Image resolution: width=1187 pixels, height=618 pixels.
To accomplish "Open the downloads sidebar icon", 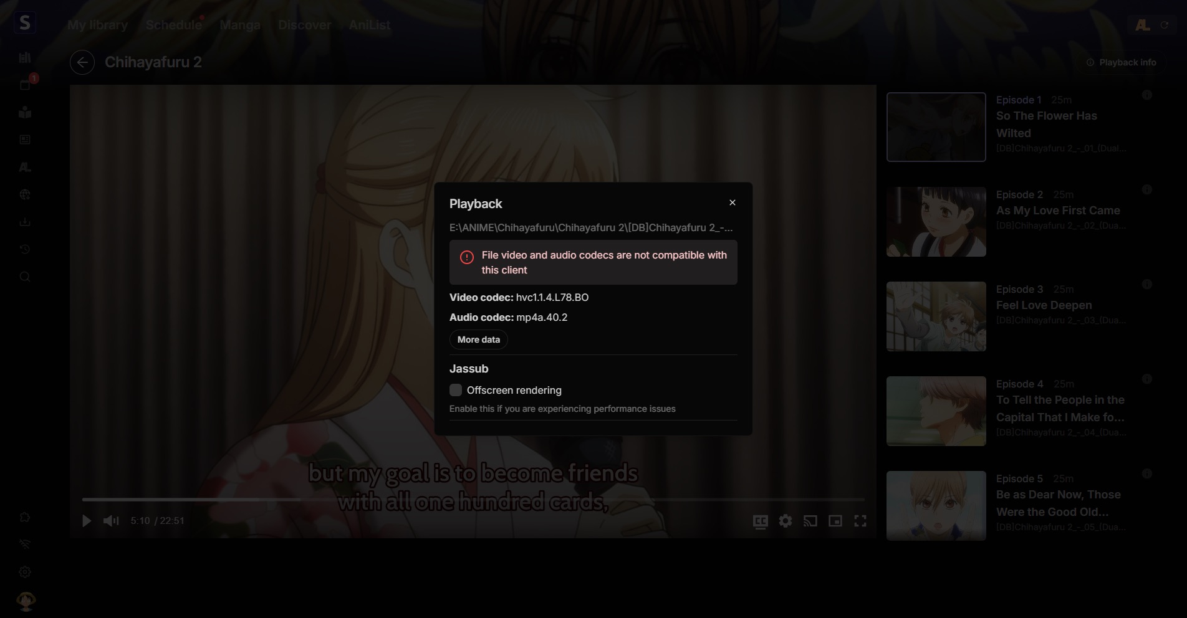I will pyautogui.click(x=25, y=222).
